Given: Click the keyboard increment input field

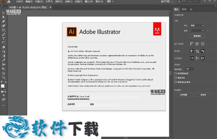Looking at the screenshot, I should (189, 69).
